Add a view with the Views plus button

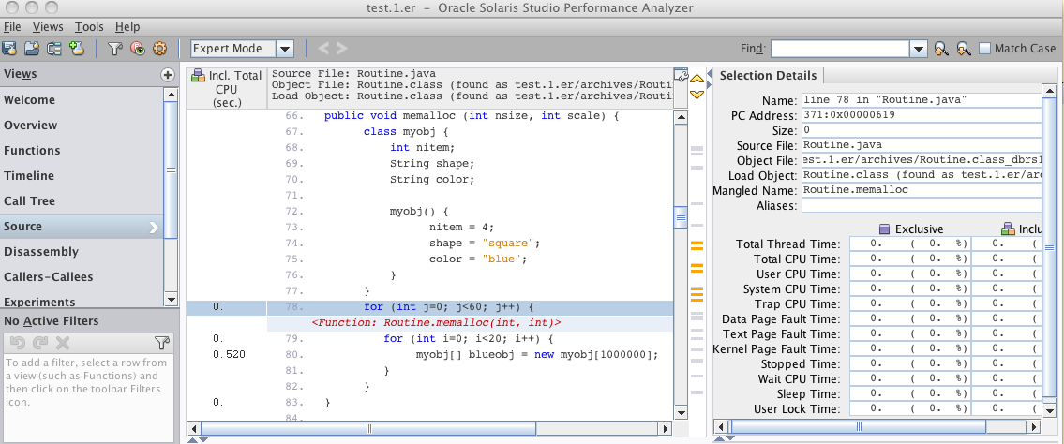(168, 75)
